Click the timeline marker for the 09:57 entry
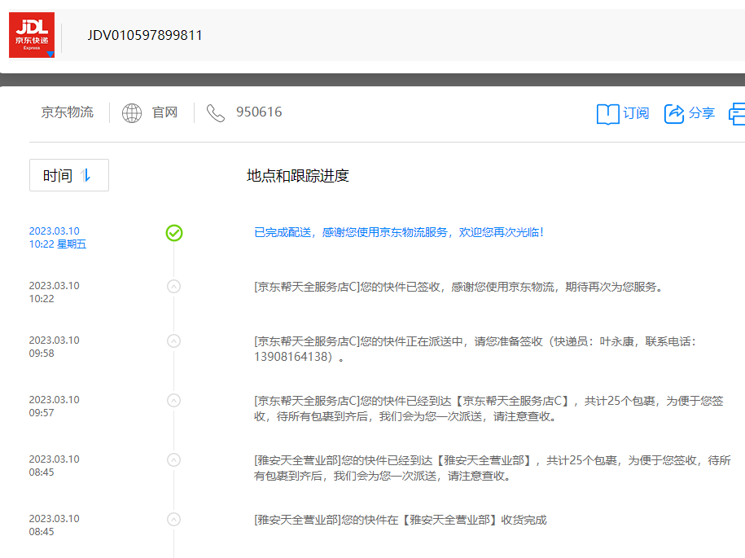Viewport: 745px width, 558px height. point(174,401)
